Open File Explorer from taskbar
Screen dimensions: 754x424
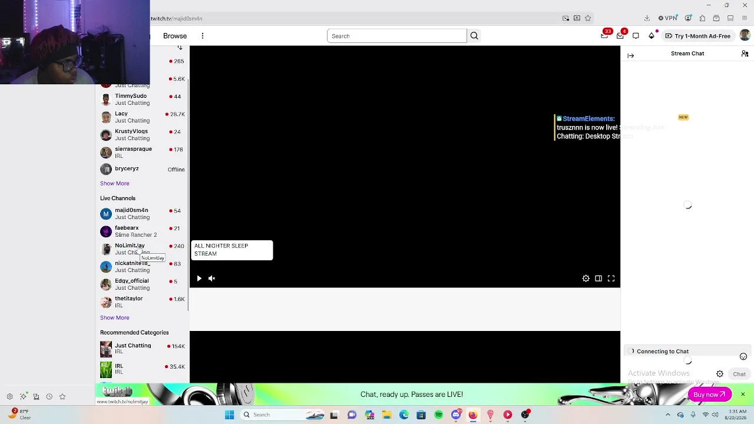[x=386, y=415]
